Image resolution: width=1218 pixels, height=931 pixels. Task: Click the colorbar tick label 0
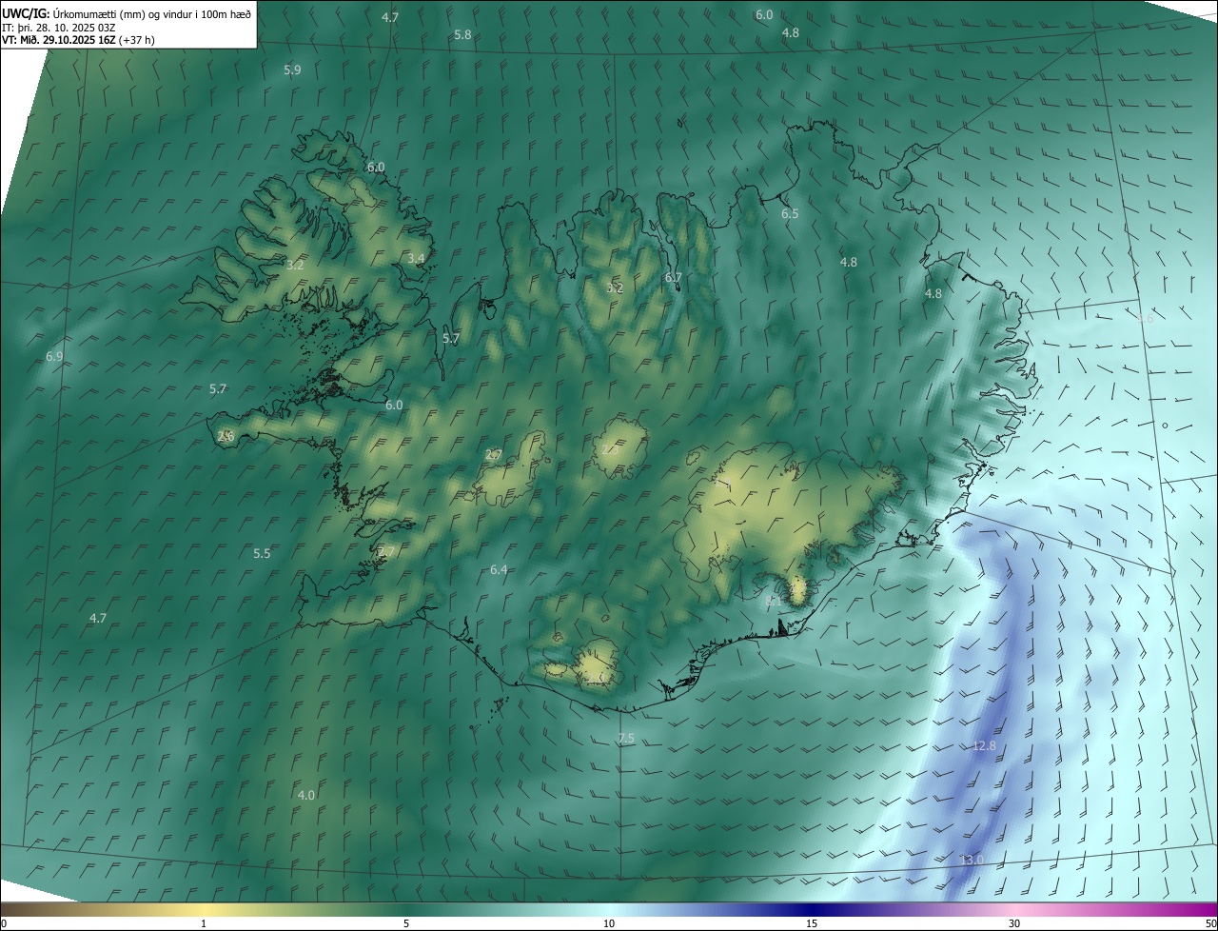point(4,923)
